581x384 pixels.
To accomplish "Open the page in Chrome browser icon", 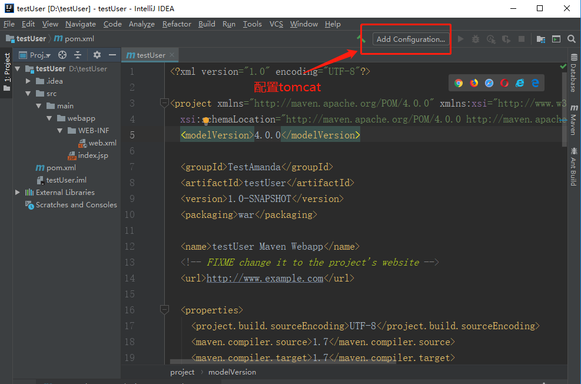I will pos(459,83).
